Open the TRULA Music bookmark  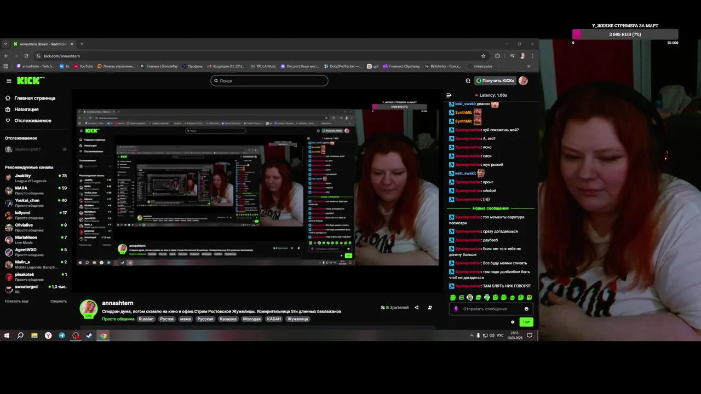[263, 66]
